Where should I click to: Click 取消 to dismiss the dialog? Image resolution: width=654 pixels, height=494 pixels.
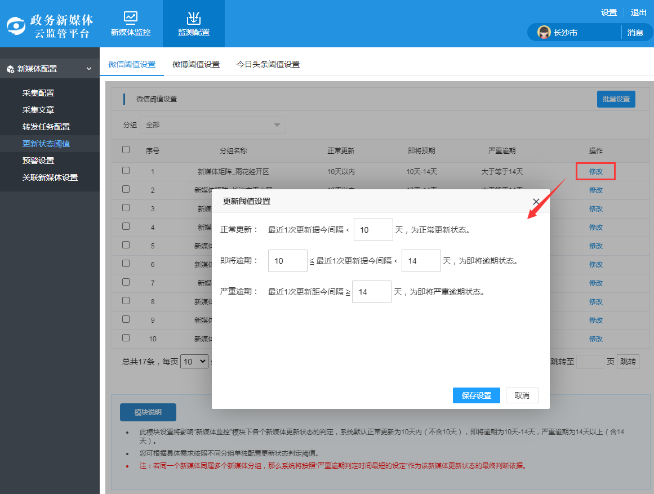522,395
